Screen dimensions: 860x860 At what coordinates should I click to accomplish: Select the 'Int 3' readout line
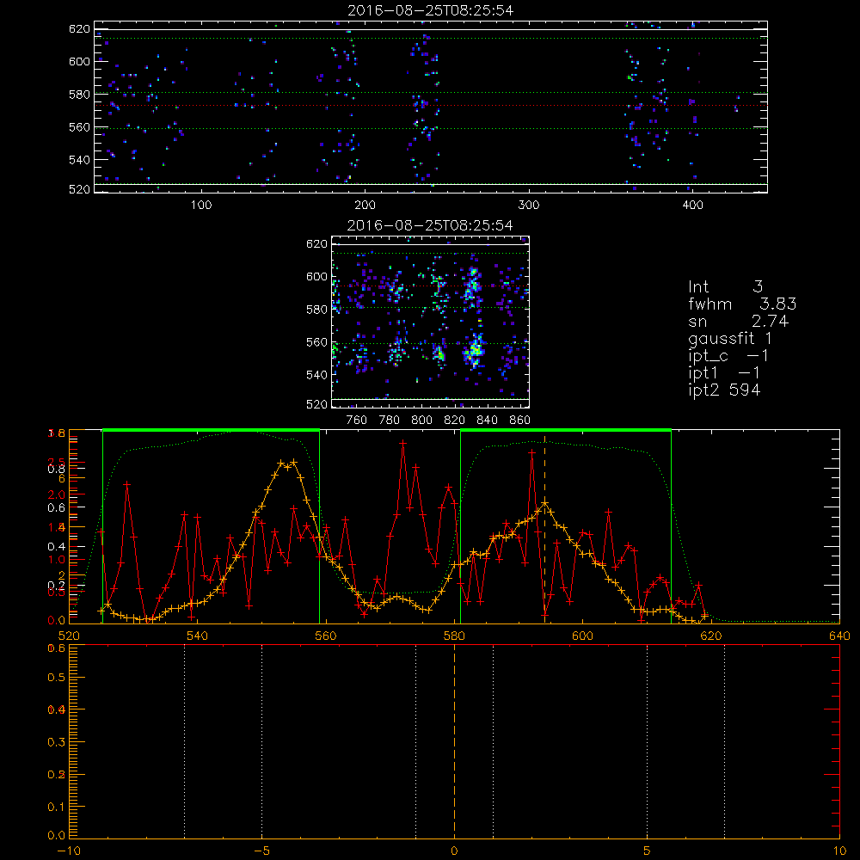726,287
